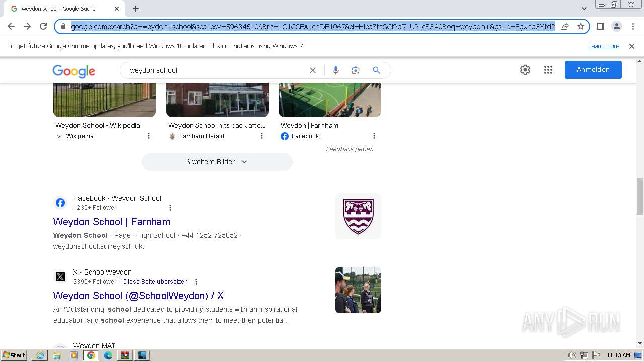Click the Anmelden sign-in button
The image size is (644, 362).
pyautogui.click(x=593, y=70)
